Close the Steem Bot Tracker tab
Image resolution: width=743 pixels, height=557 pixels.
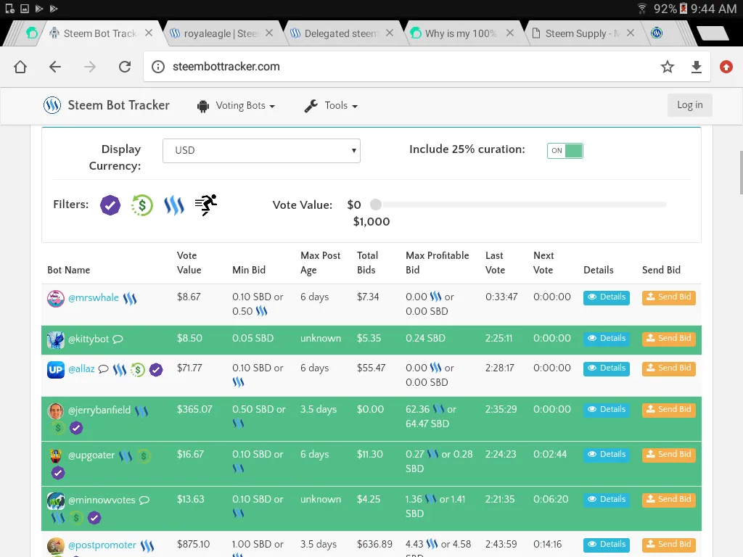[149, 33]
